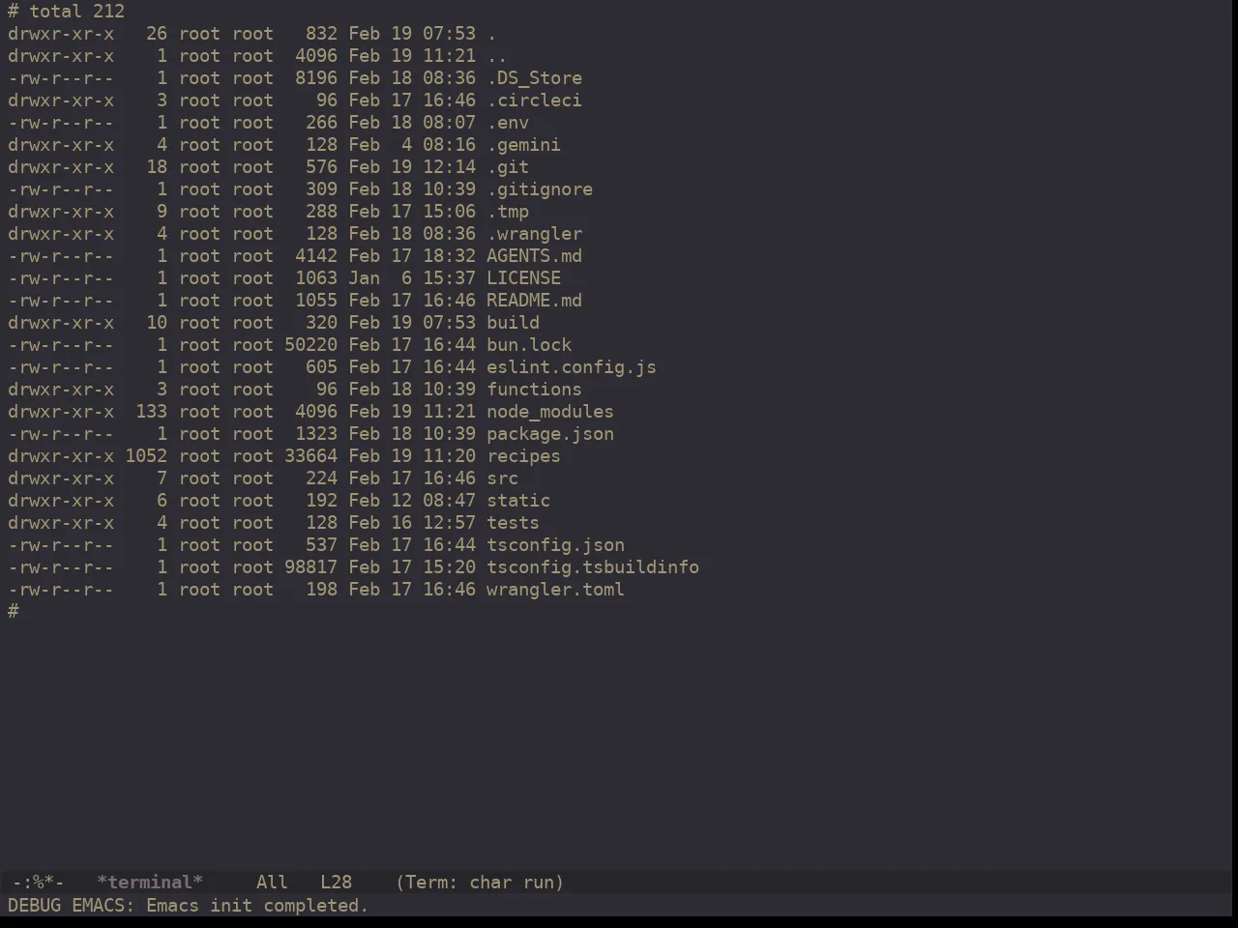
Task: Click bun.lock in the listing
Action: coord(529,345)
